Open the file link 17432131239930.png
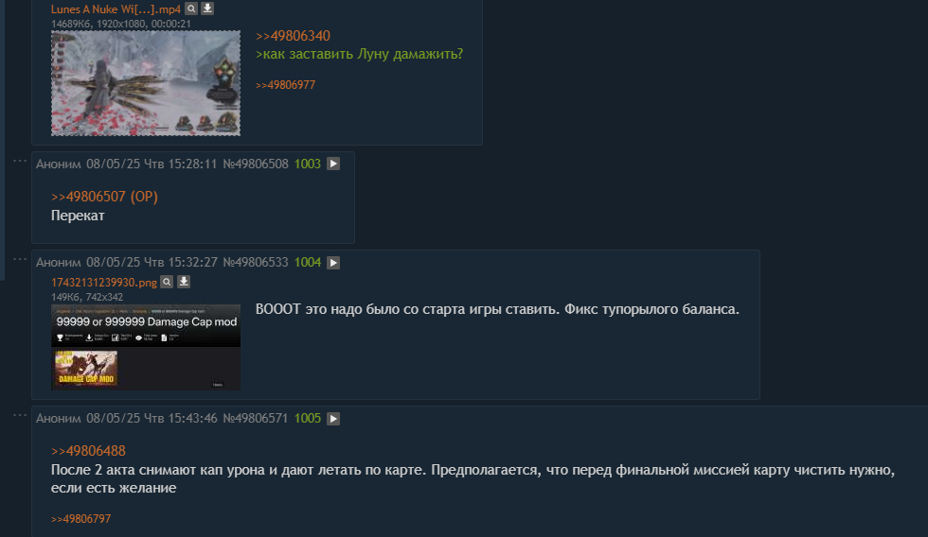 click(104, 283)
